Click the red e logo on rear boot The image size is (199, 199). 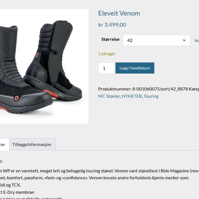[37, 55]
